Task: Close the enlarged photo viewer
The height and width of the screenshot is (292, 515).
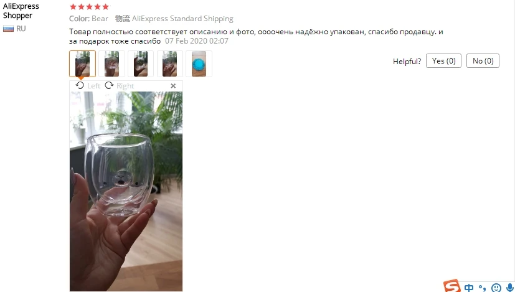Action: click(173, 86)
